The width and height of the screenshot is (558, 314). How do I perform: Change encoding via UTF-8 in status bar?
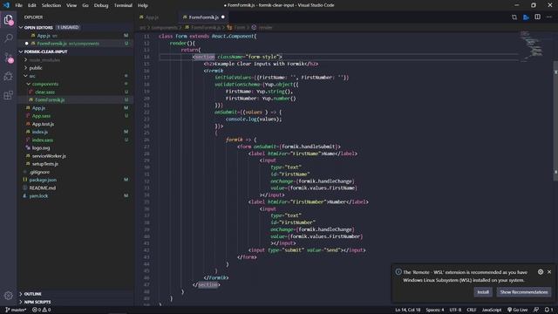coord(455,310)
